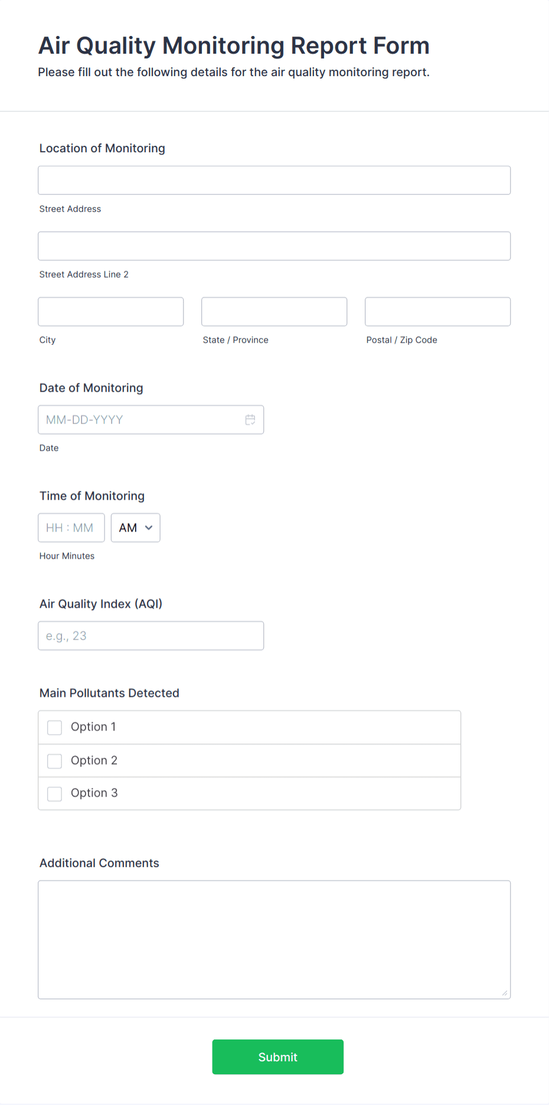Click the Date of Monitoring label
Image resolution: width=549 pixels, height=1105 pixels.
click(x=91, y=388)
